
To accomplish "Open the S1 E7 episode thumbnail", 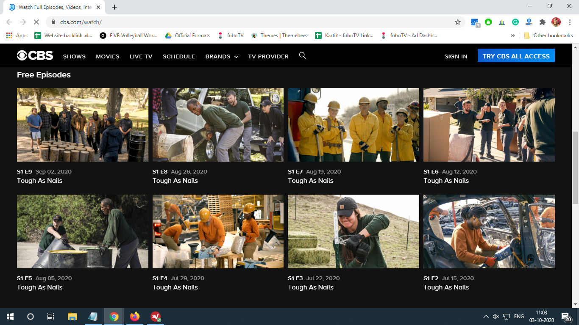I will (x=354, y=125).
